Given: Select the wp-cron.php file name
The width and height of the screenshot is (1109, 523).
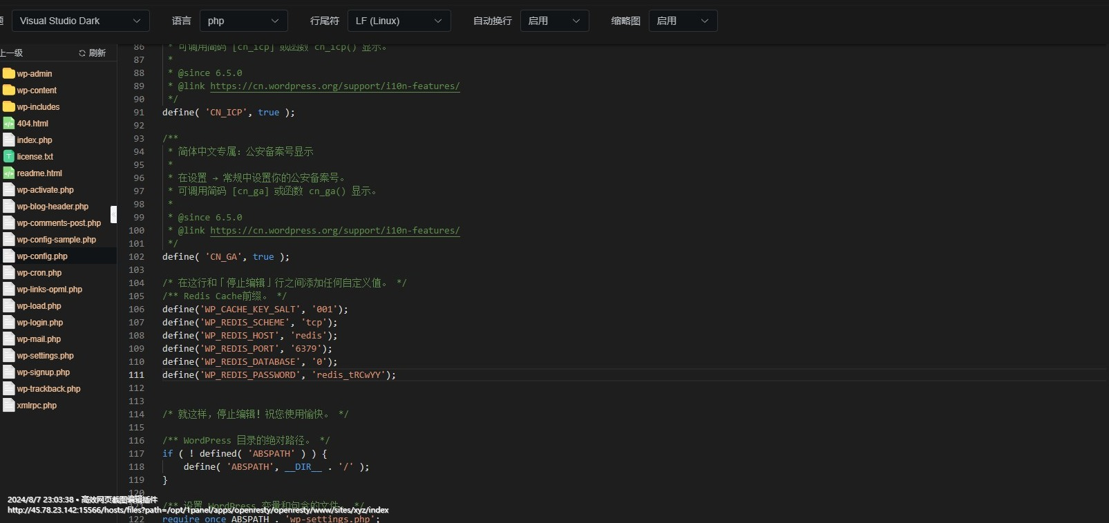Looking at the screenshot, I should pyautogui.click(x=39, y=272).
